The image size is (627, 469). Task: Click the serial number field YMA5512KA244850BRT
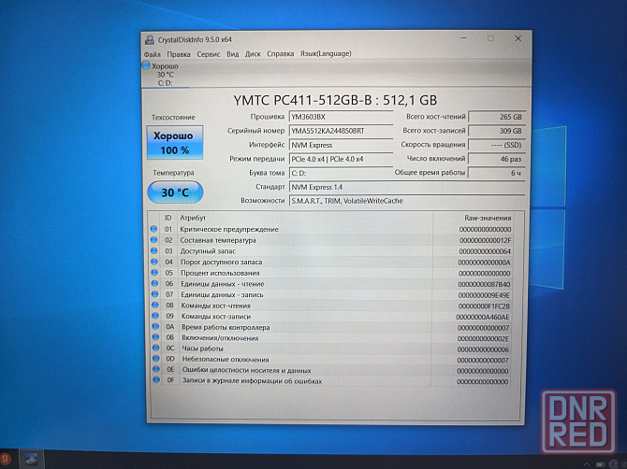point(341,131)
